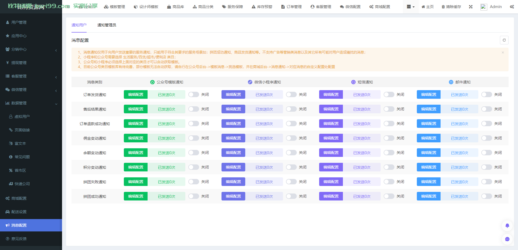Click 邮件通知 已发送0次 for 拼团失败通知
518x250 pixels.
[459, 182]
